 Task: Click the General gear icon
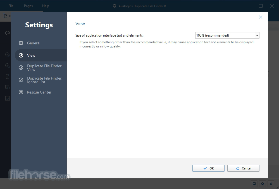[x=21, y=43]
